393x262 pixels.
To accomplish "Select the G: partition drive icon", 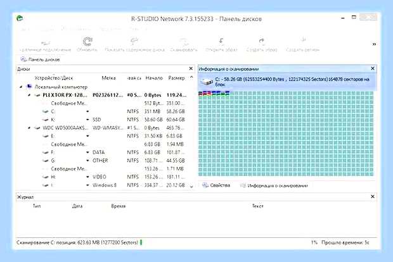I will pos(46,160).
